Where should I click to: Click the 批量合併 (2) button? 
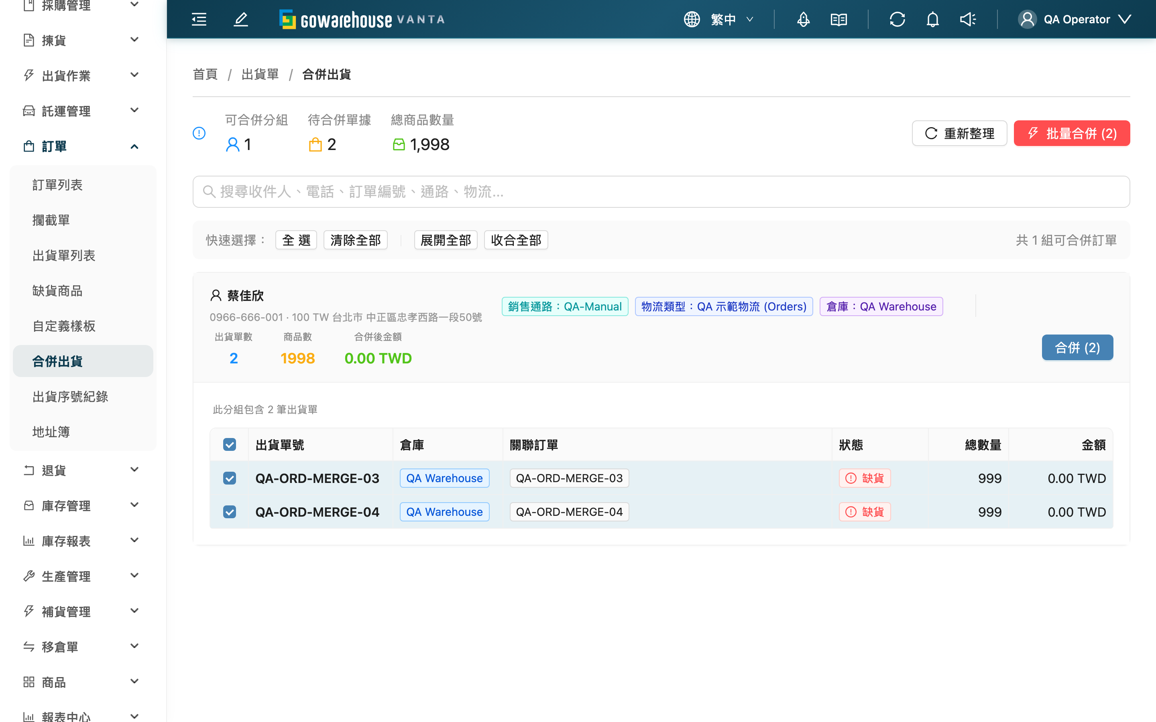1071,133
